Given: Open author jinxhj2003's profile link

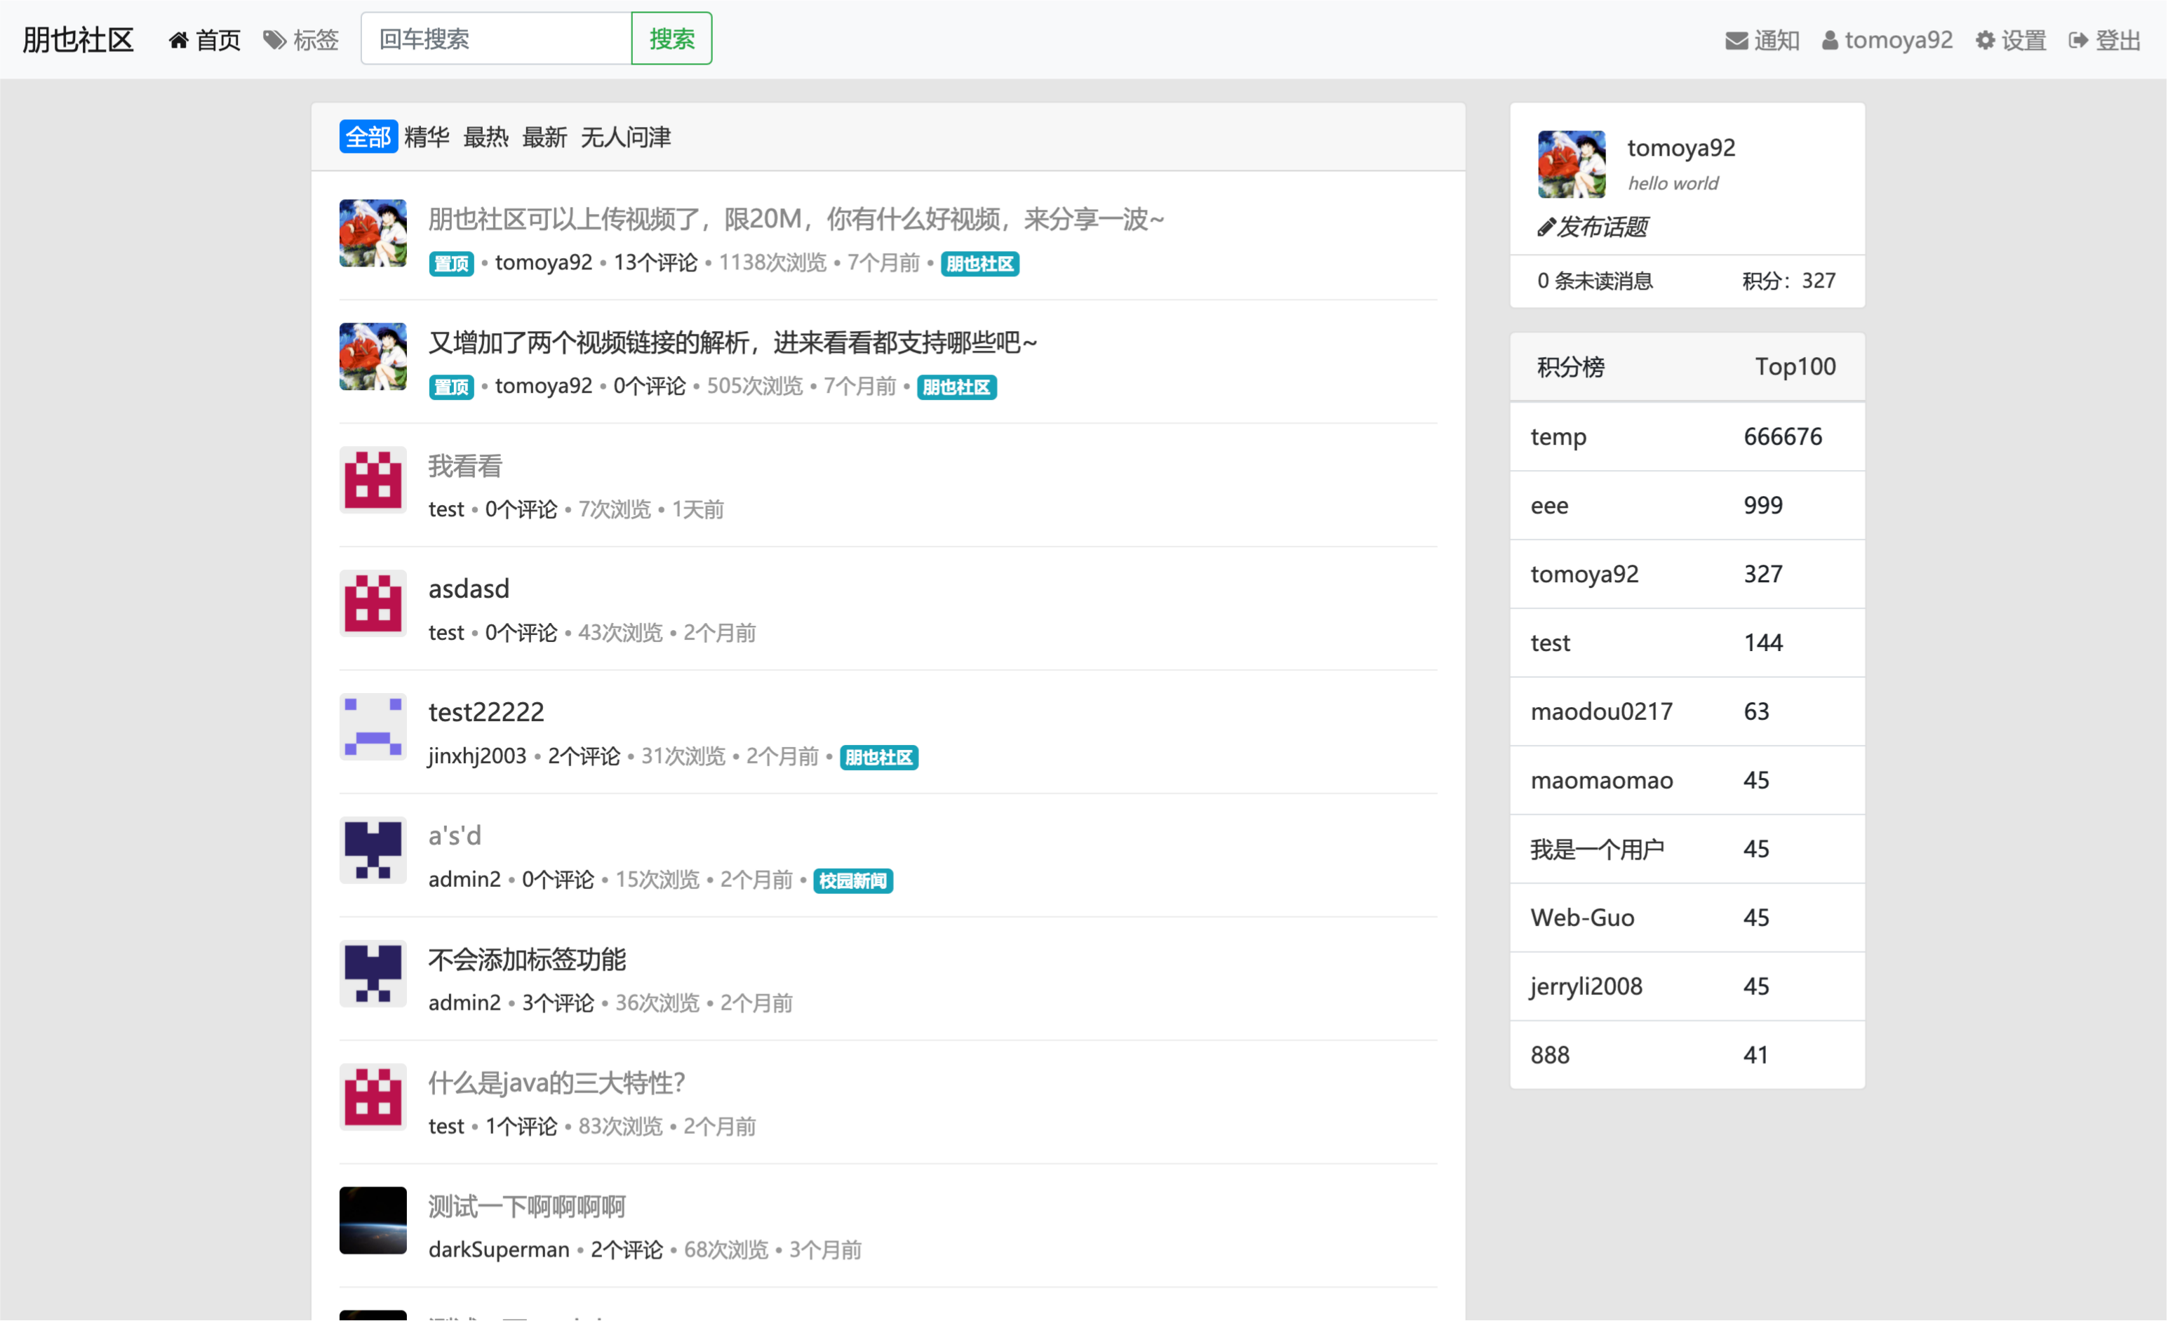Looking at the screenshot, I should click(477, 755).
